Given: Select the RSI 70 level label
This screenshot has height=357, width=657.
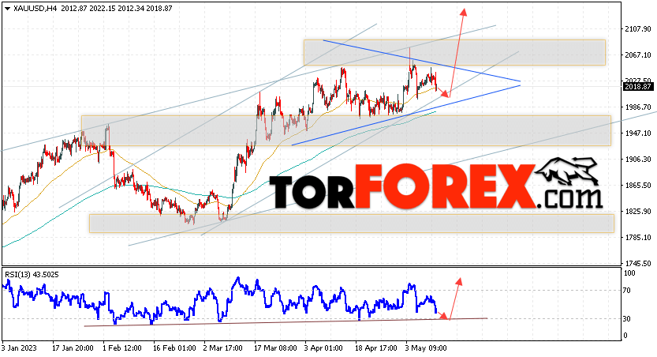Looking at the screenshot, I should [x=628, y=291].
